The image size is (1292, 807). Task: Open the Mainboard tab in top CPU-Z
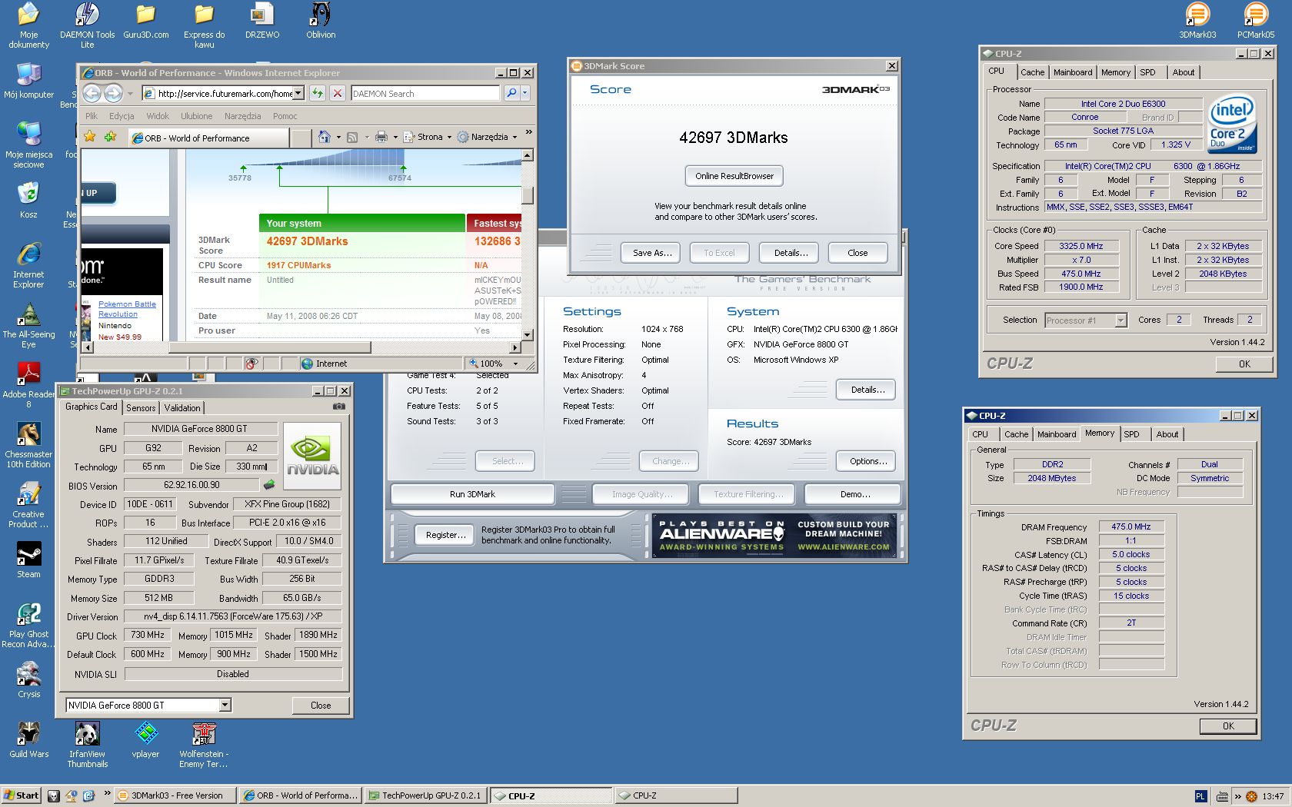pyautogui.click(x=1073, y=72)
